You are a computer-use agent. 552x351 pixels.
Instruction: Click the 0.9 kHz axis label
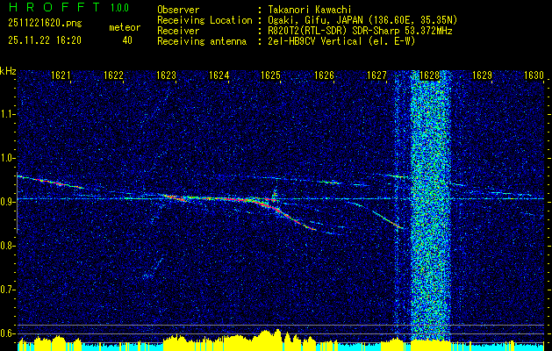coord(7,202)
